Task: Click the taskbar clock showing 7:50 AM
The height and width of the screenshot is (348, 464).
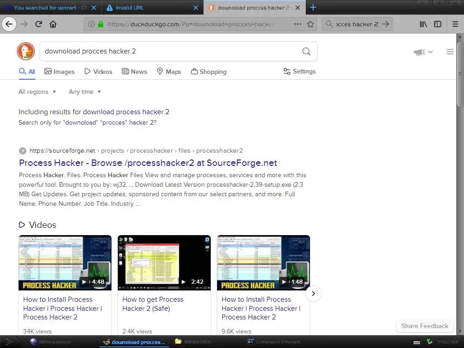Action: tap(447, 342)
